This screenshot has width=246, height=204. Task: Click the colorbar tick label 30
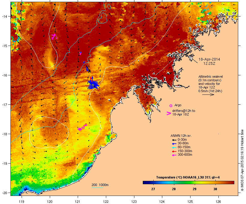pyautogui.click(x=215, y=189)
